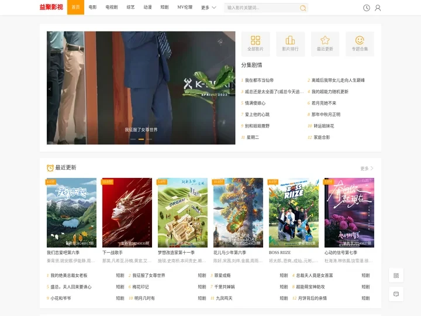Open 影片排行 ranking icon tile

pos(290,44)
